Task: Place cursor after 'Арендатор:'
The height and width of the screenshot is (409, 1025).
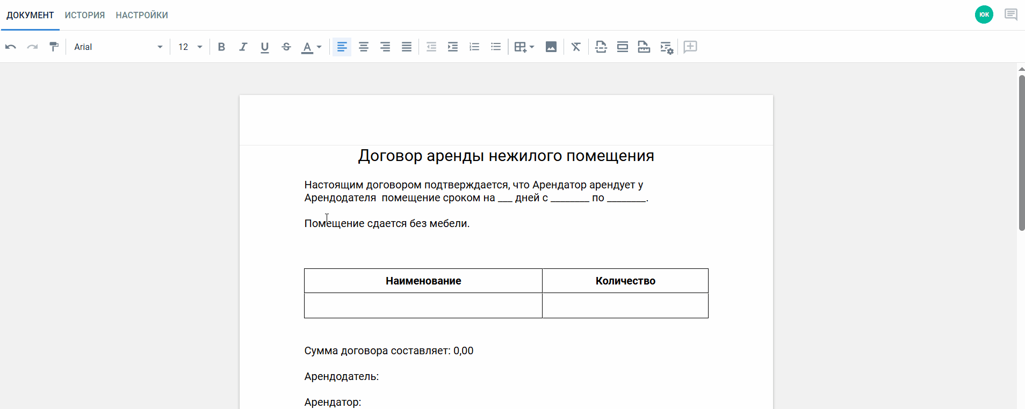Action: click(362, 402)
